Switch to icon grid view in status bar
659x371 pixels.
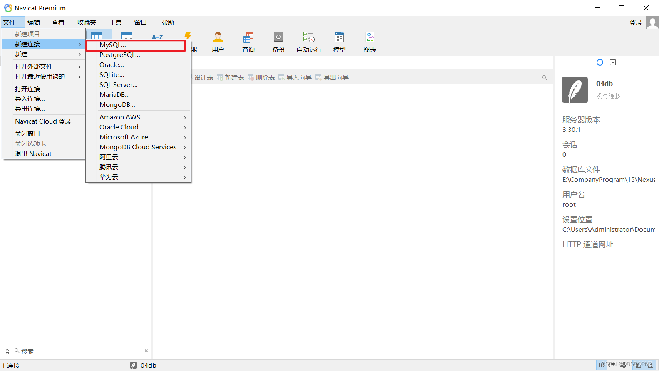pos(602,365)
